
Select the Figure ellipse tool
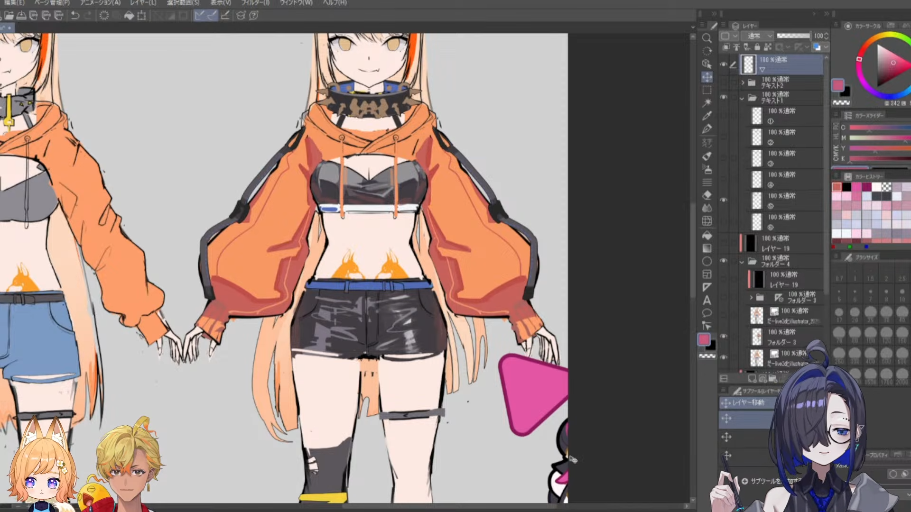(x=707, y=261)
